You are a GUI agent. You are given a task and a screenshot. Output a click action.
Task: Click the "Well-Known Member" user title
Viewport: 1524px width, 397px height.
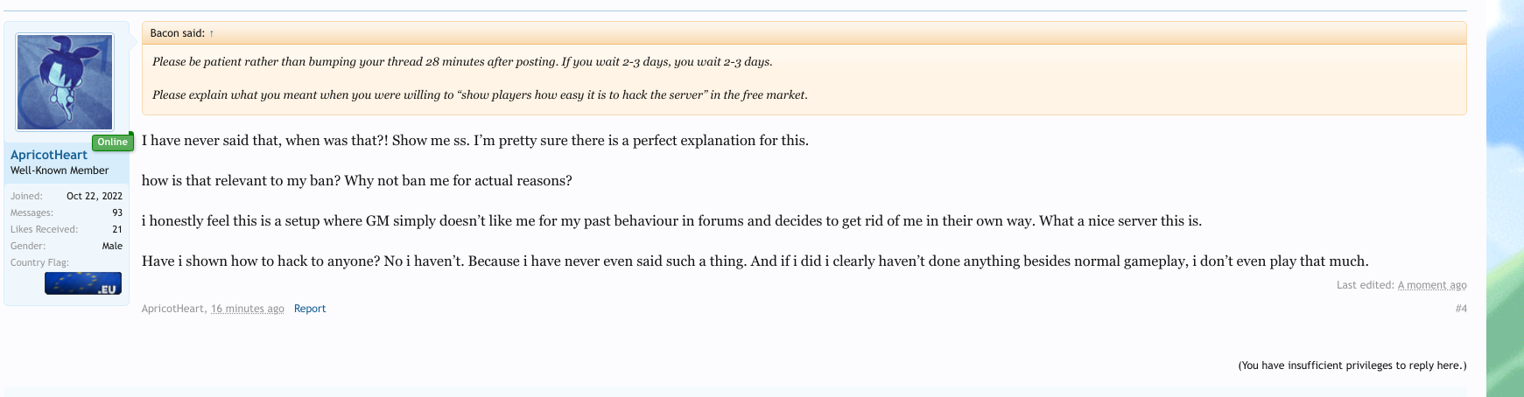tap(60, 171)
